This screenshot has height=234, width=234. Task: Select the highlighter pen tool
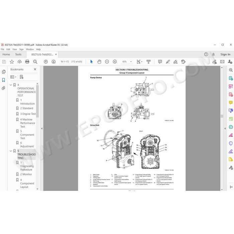[168, 62]
